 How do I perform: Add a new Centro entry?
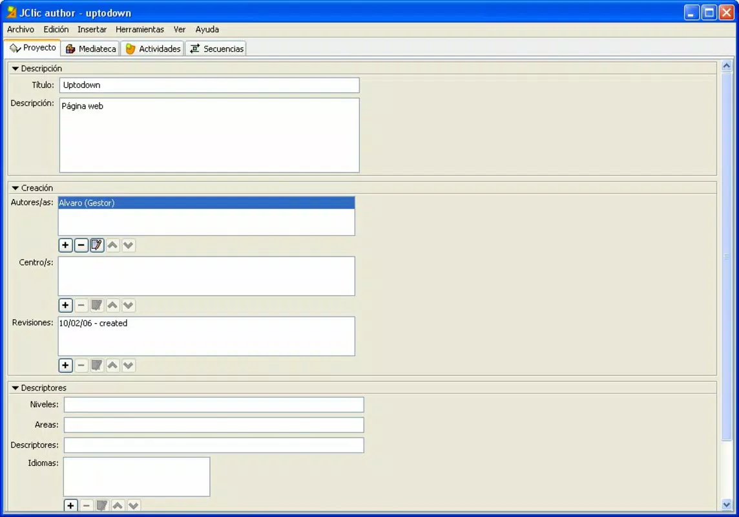click(x=65, y=306)
